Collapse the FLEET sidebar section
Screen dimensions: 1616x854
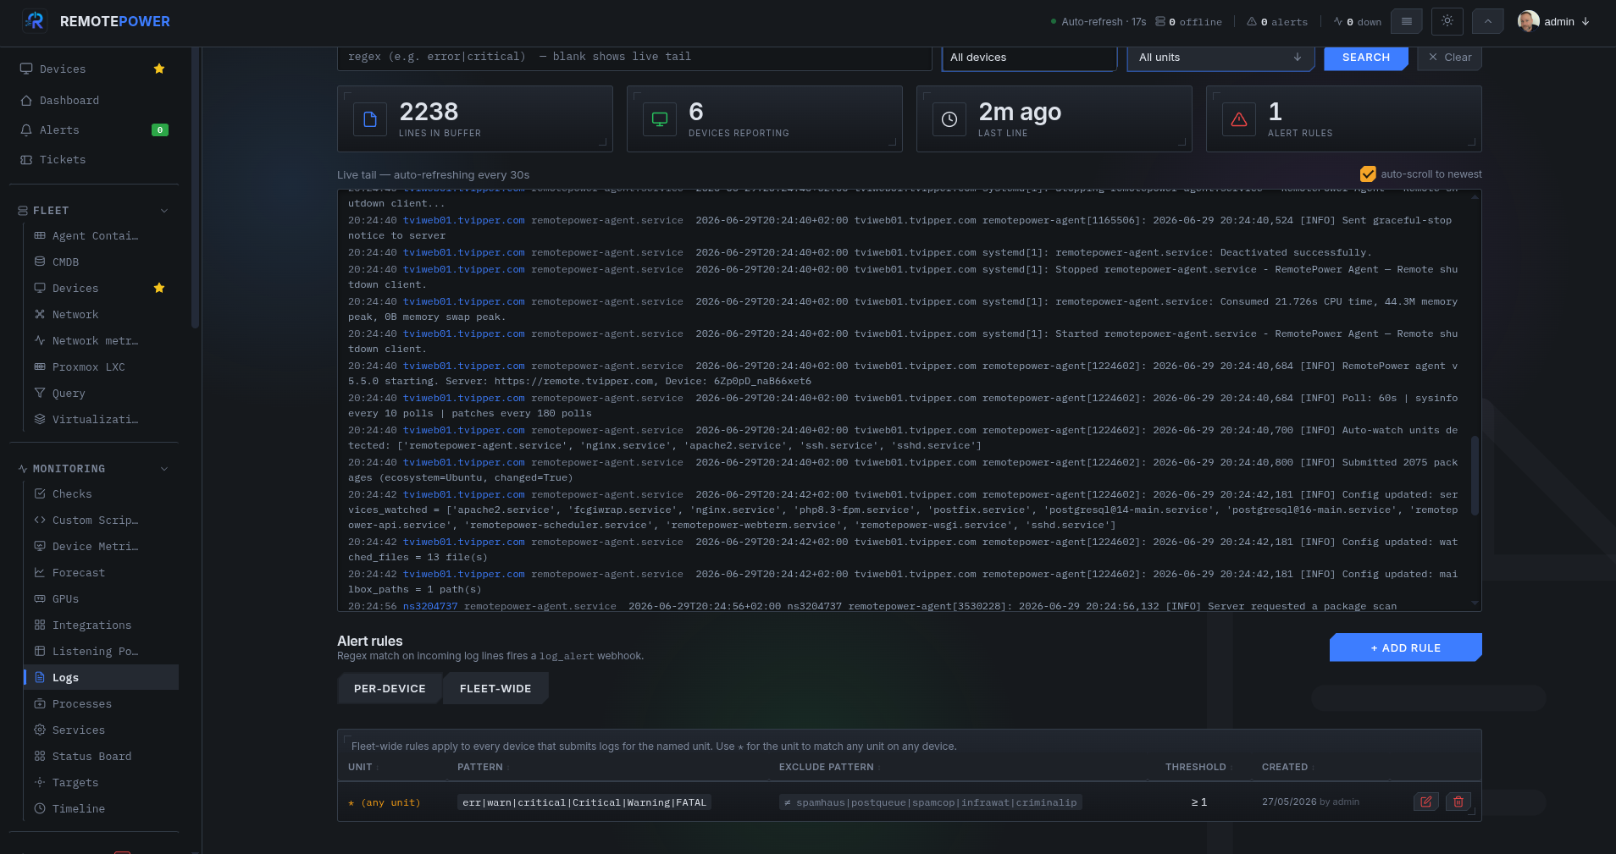[x=164, y=211]
